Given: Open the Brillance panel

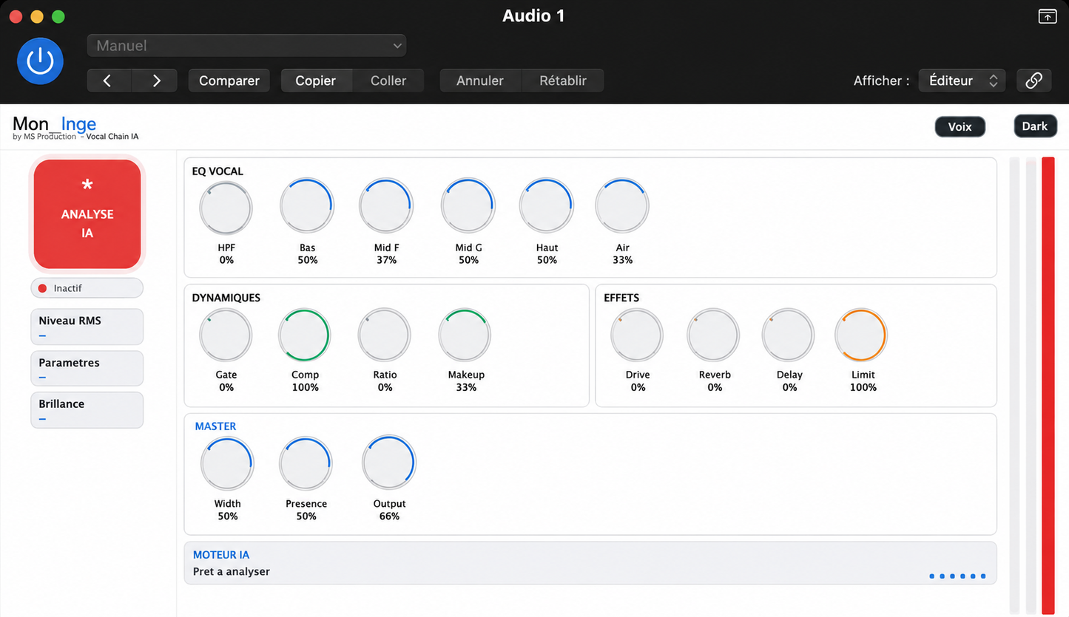Looking at the screenshot, I should pos(87,409).
